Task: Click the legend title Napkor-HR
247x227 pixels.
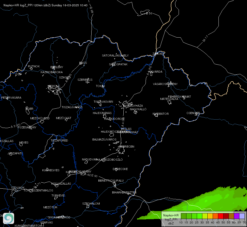Action: (171, 215)
